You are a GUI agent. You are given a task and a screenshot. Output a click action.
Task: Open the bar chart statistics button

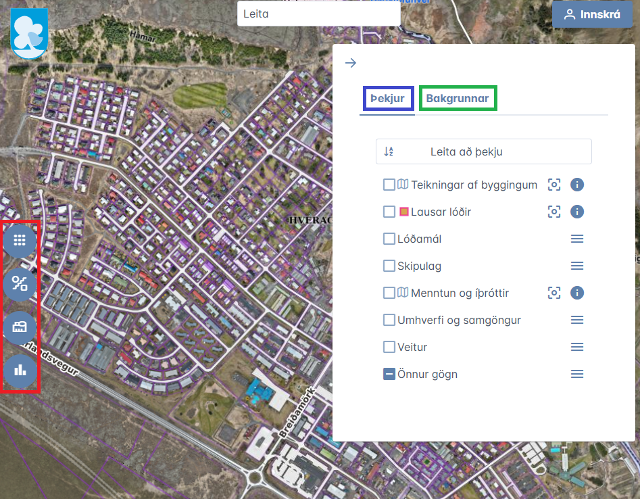[20, 371]
